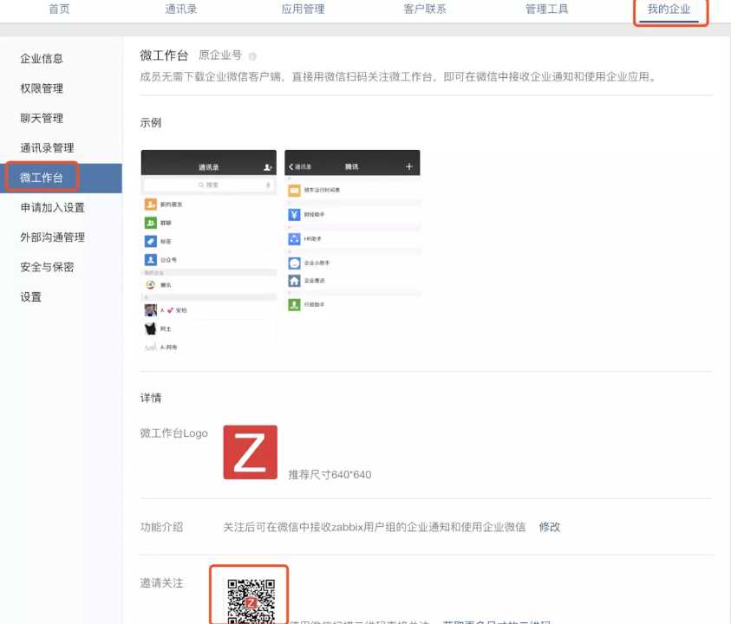Screen dimensions: 731x624
Task: Select 权限管理 in the sidebar
Action: coord(42,88)
